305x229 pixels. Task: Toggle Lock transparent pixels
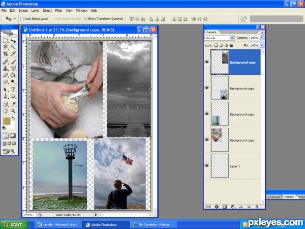click(216, 45)
